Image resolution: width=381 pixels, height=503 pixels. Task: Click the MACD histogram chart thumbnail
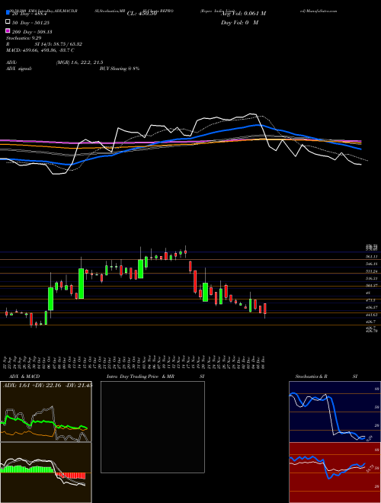click(46, 473)
